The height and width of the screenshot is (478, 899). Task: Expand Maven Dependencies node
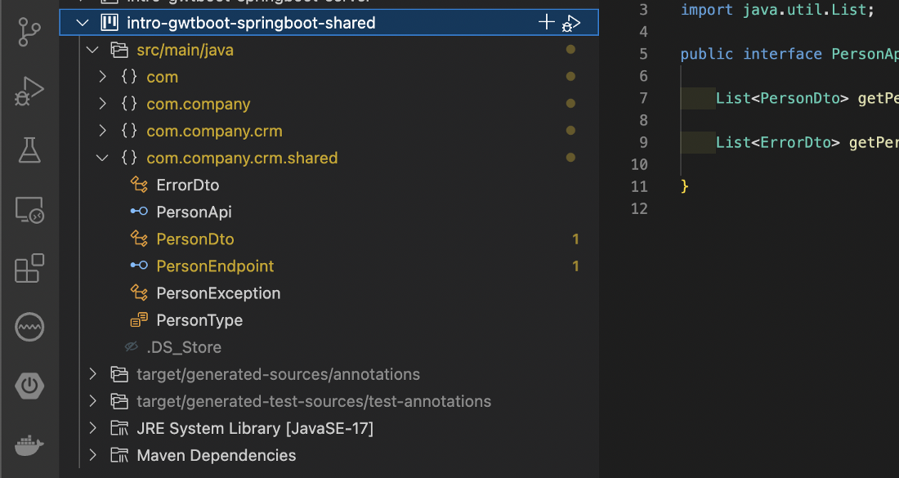(93, 455)
